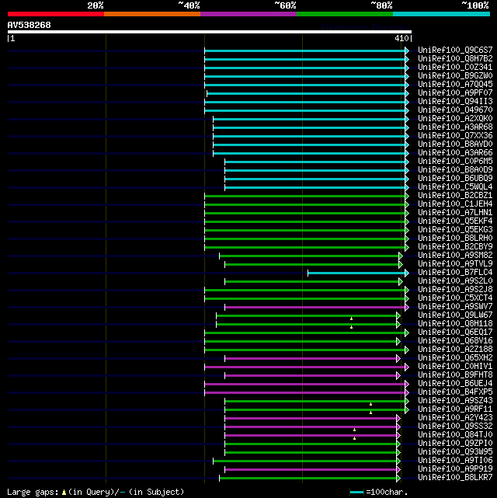497x498 pixels.
Task: Select the UniRef100_B4FXP5 label
Action: [x=455, y=392]
